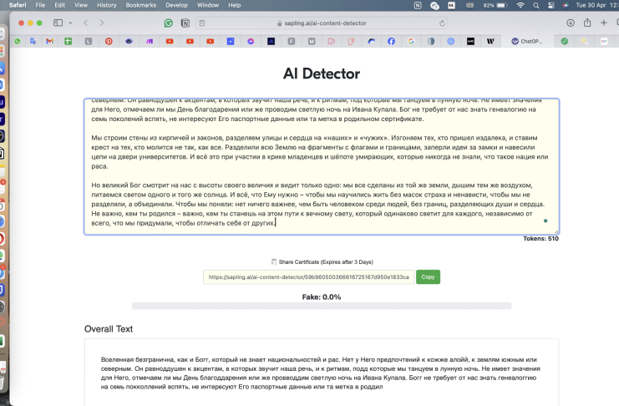
Task: Open the Messenger pinned tab
Action: [x=251, y=41]
